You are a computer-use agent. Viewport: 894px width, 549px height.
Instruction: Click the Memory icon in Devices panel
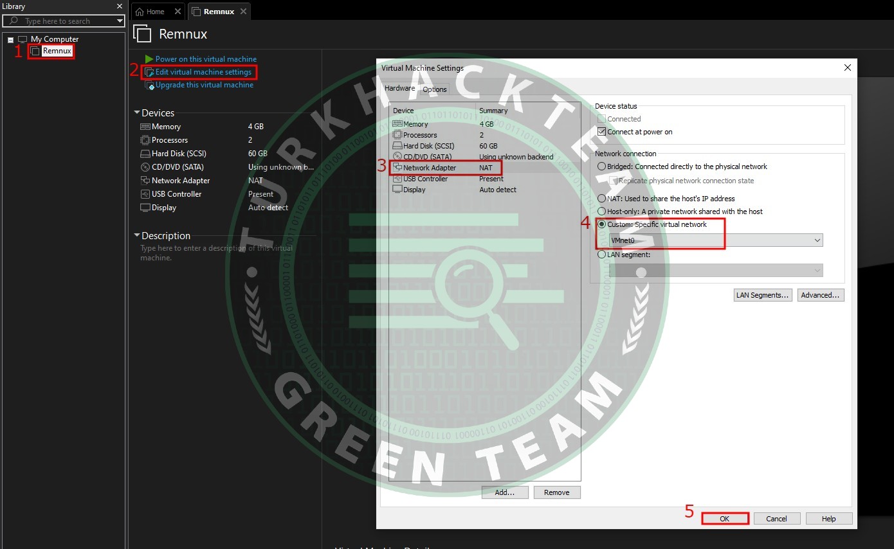pos(145,127)
